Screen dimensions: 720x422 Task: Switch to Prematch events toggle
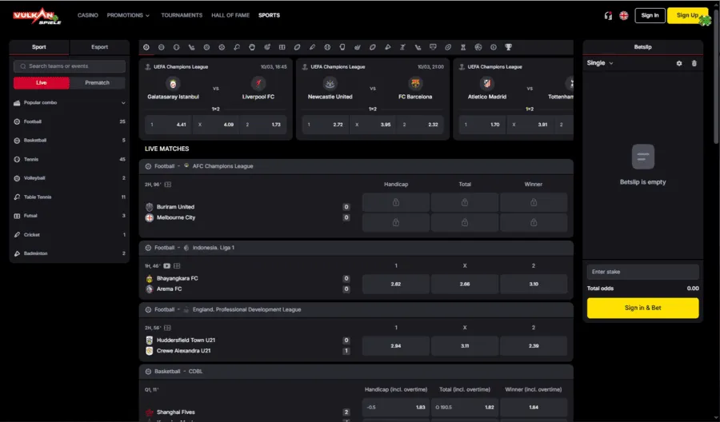(x=98, y=82)
